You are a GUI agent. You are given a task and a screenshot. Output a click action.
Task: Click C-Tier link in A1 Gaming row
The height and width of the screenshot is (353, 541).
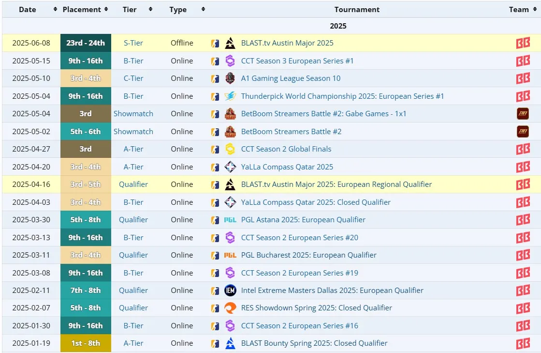(x=133, y=78)
